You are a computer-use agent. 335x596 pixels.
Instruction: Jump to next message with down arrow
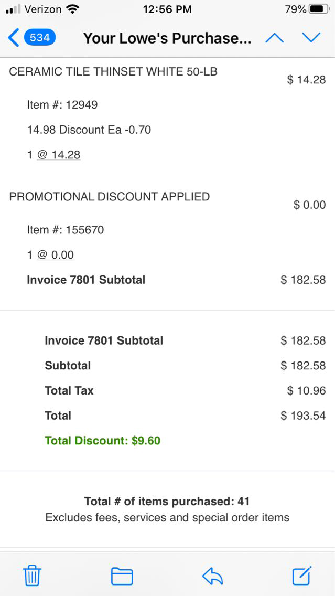pyautogui.click(x=311, y=38)
